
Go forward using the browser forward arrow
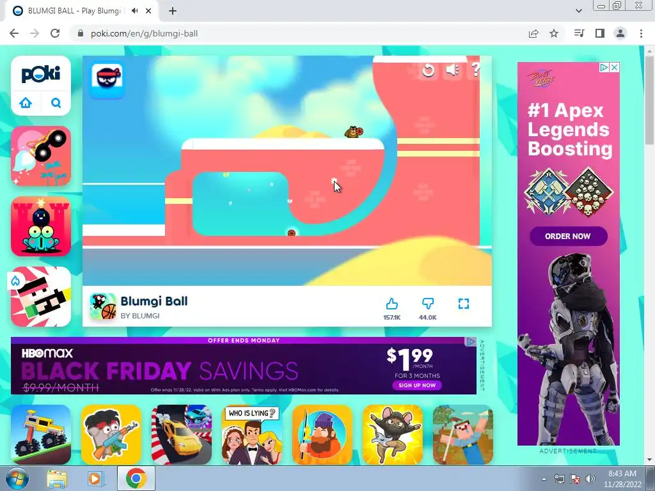click(35, 33)
